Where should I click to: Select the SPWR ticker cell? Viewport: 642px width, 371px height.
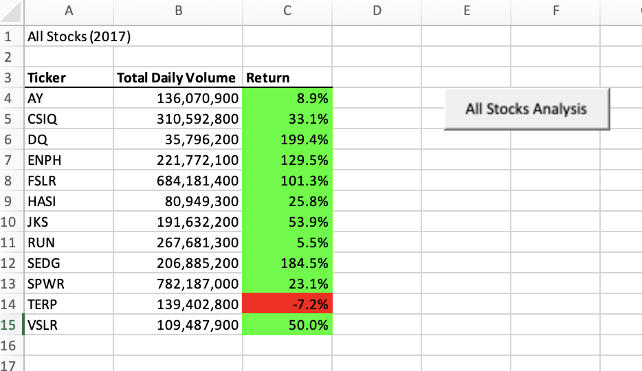[69, 284]
